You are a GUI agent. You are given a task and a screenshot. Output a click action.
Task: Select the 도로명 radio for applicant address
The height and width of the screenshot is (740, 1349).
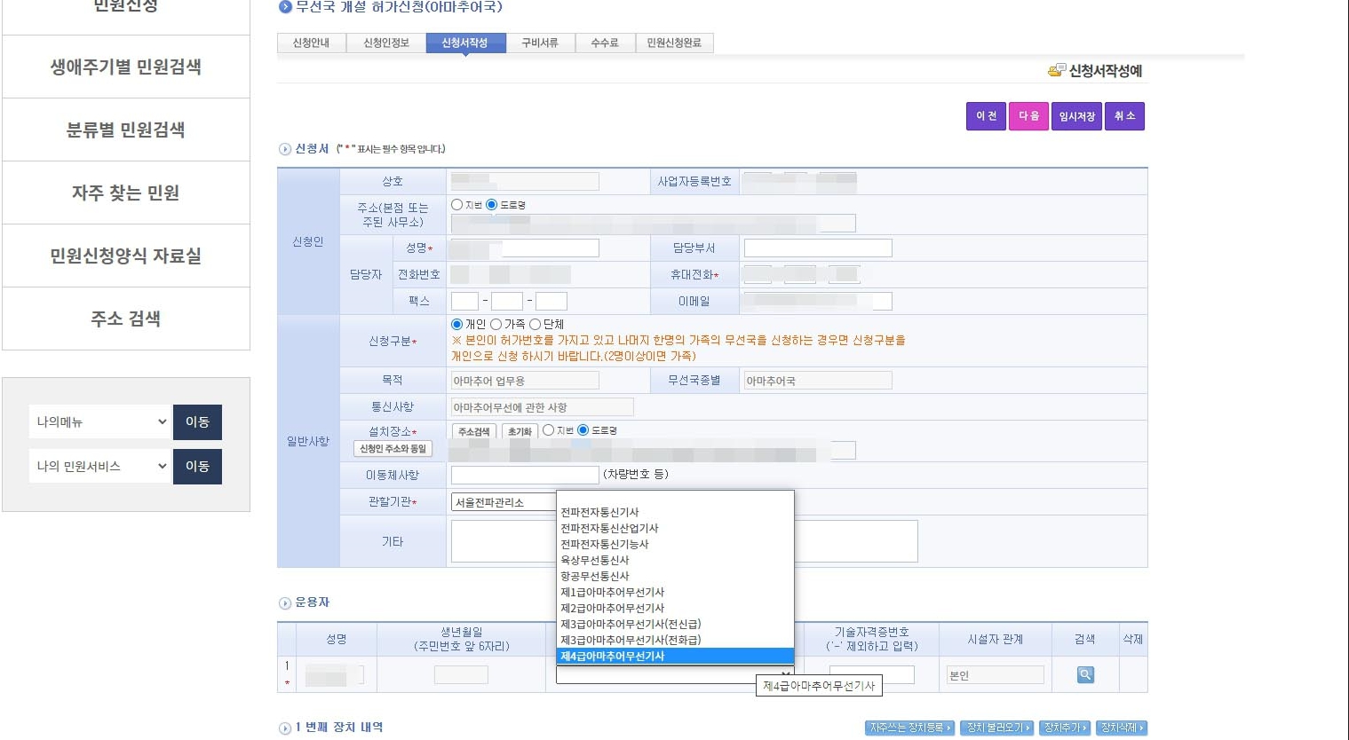click(x=491, y=204)
